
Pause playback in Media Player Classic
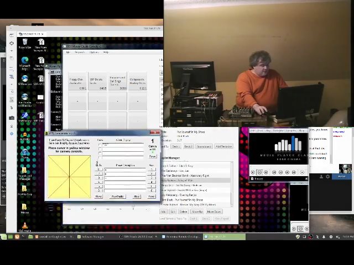point(259,172)
